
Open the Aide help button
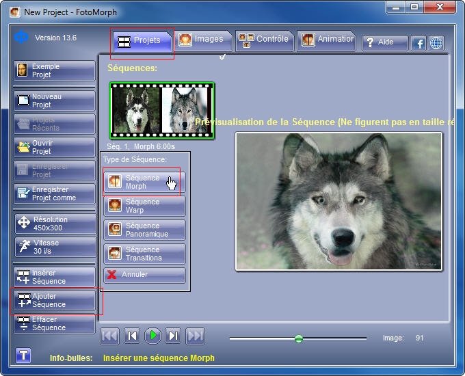point(385,42)
